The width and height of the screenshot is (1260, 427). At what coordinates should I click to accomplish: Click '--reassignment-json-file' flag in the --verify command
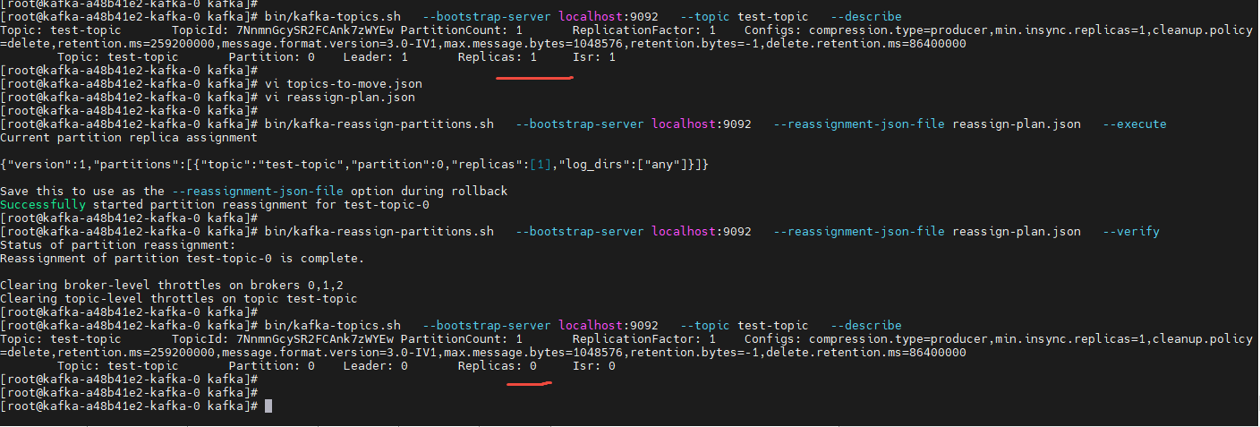click(x=859, y=232)
